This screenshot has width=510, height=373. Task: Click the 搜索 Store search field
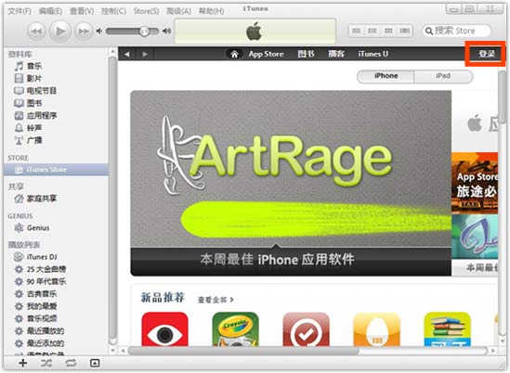tap(456, 31)
